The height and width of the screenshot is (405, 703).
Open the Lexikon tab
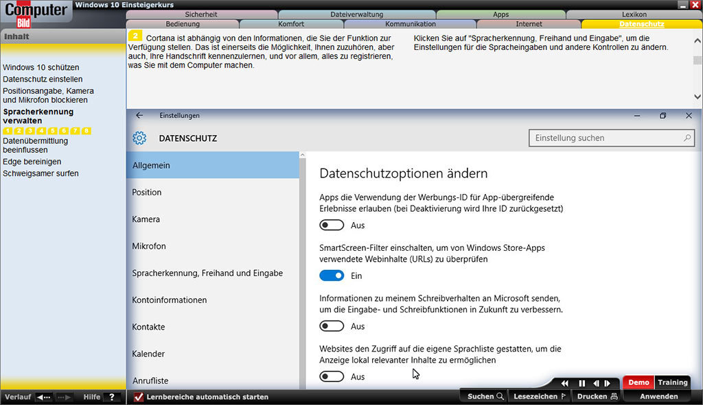(x=634, y=14)
